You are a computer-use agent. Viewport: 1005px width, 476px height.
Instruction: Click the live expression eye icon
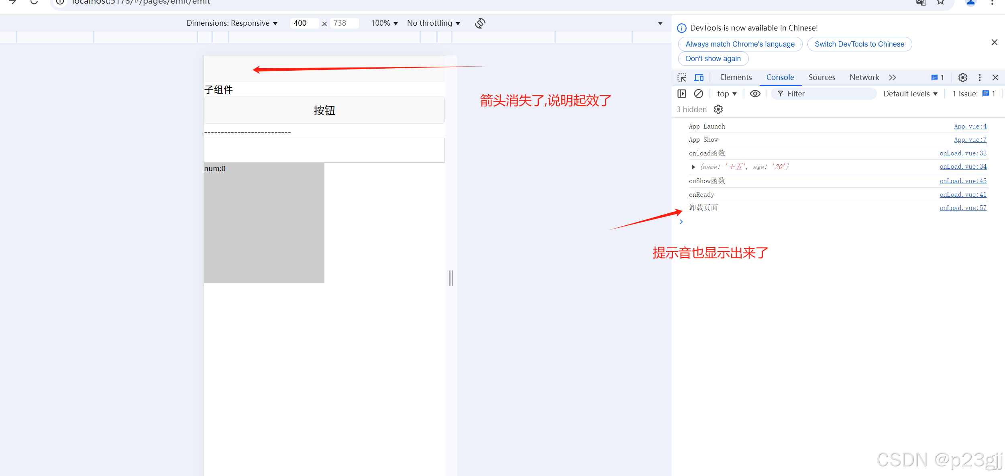tap(755, 94)
